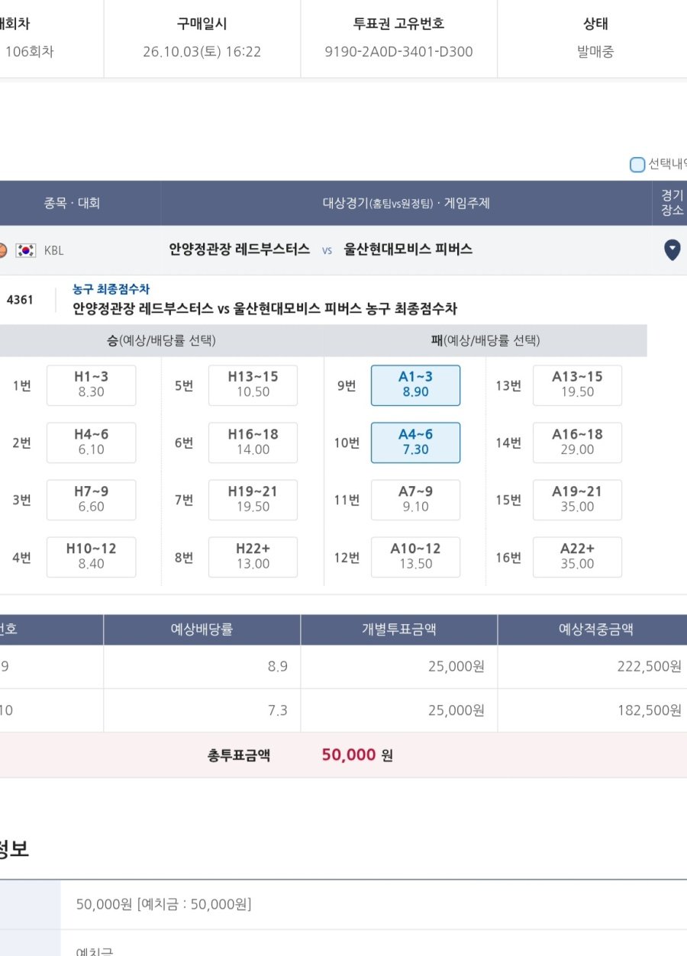The image size is (687, 956).
Task: Pick the A13~15 option at 19.50
Action: (x=578, y=385)
